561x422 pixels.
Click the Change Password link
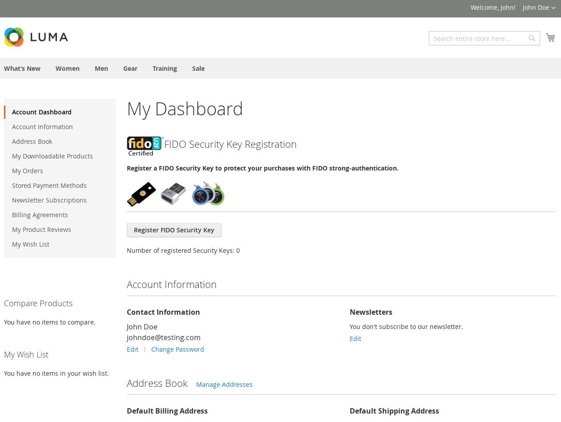click(x=178, y=349)
